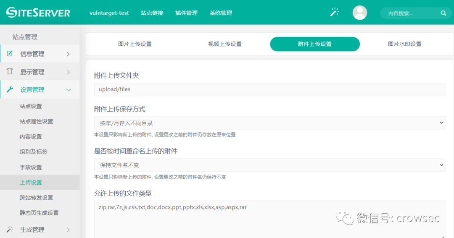Click the 设置管理 wrench icon
Image resolution: width=454 pixels, height=238 pixels.
coord(10,89)
